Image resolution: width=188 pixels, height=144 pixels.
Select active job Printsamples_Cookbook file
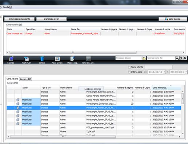point(85,34)
